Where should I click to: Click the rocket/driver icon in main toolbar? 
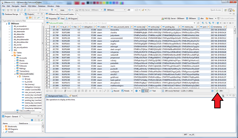[x=143, y=10]
